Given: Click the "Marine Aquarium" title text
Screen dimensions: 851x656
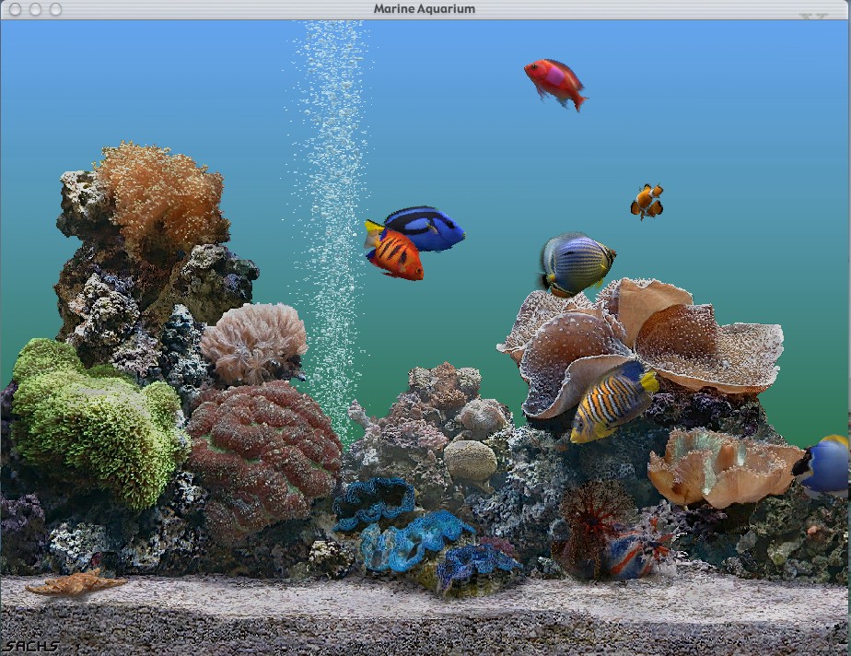Looking at the screenshot, I should coord(425,8).
